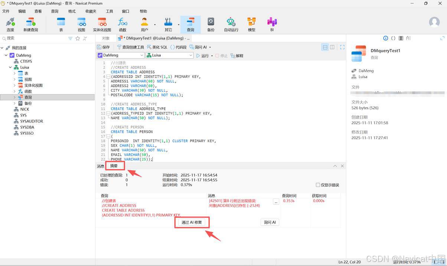Click the expand icon at right panel corner
Image resolution: width=447 pixels, height=266 pixels.
[442, 38]
